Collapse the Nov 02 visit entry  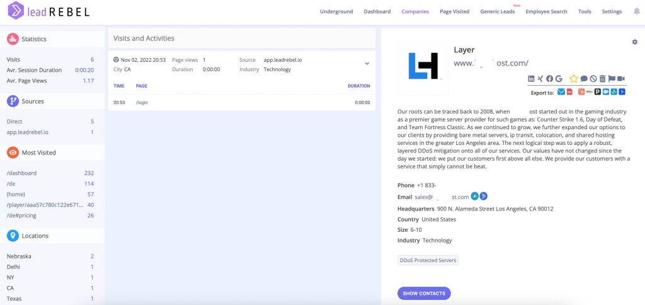pos(367,64)
